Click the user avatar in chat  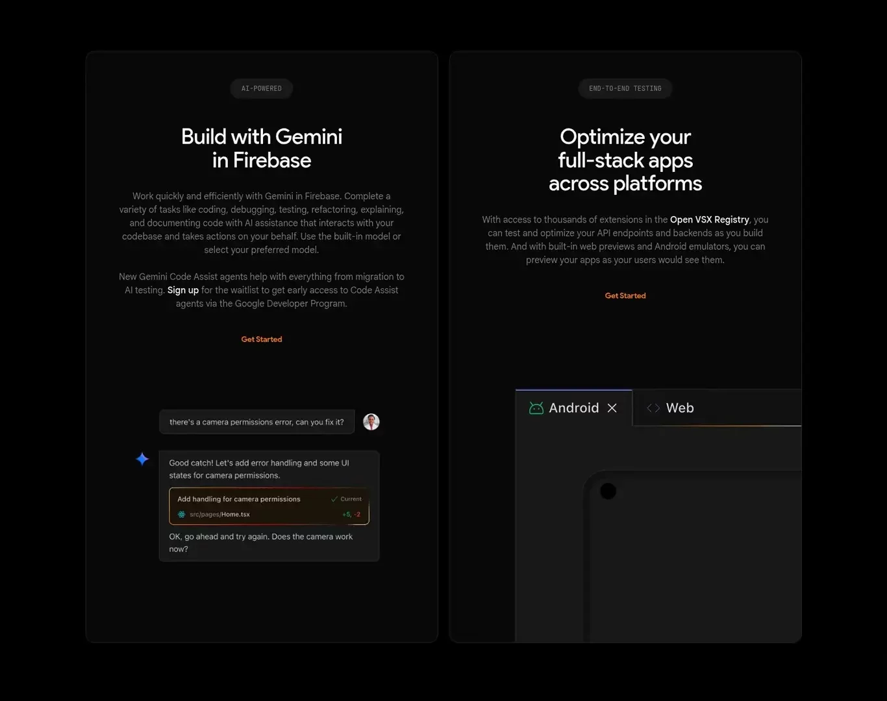(371, 422)
